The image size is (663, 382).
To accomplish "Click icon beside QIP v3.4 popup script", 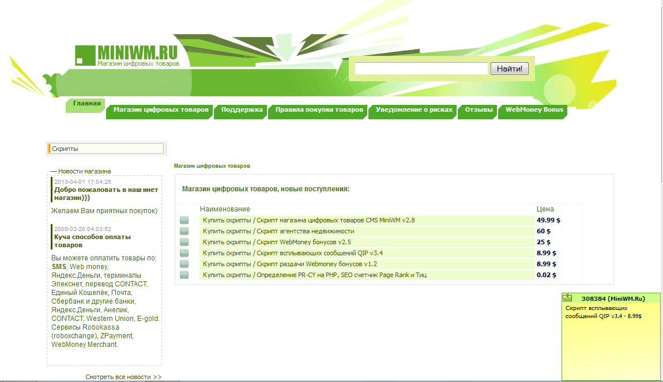I will pyautogui.click(x=184, y=253).
